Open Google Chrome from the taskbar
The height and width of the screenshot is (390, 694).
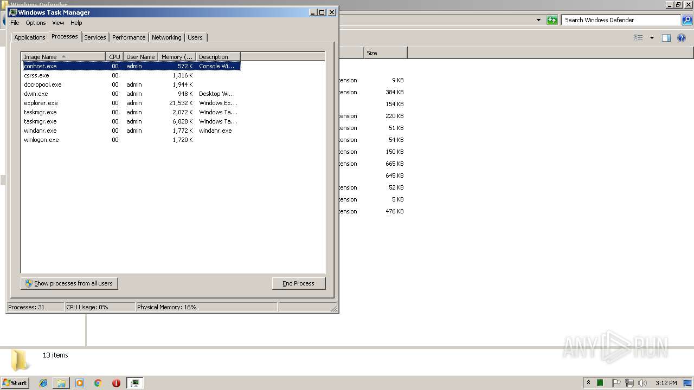(x=98, y=383)
